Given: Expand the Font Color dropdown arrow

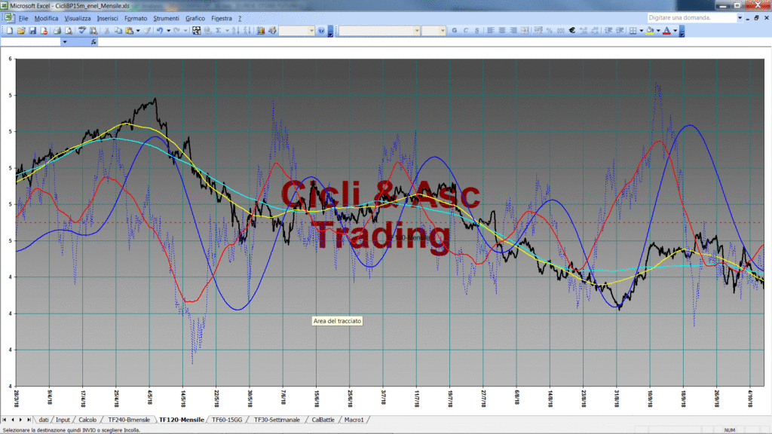Looking at the screenshot, I should click(x=675, y=30).
